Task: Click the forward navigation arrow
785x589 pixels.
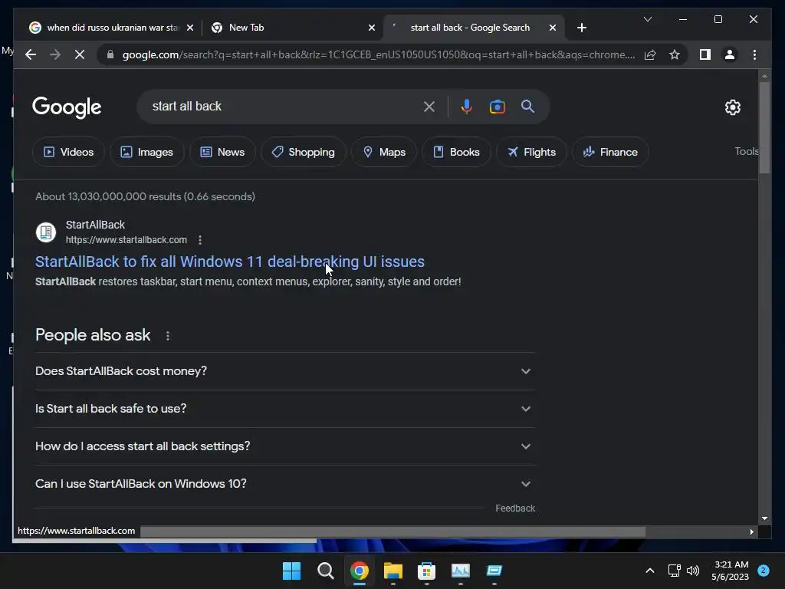Action: 55,54
